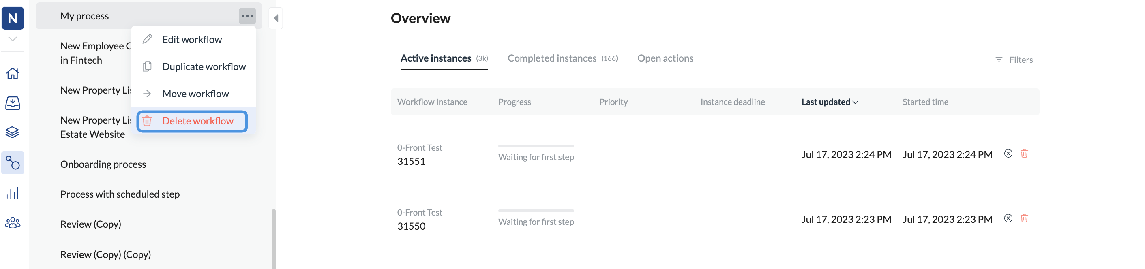1145x269 pixels.
Task: Open the Team members icon in the sidebar
Action: pyautogui.click(x=13, y=222)
